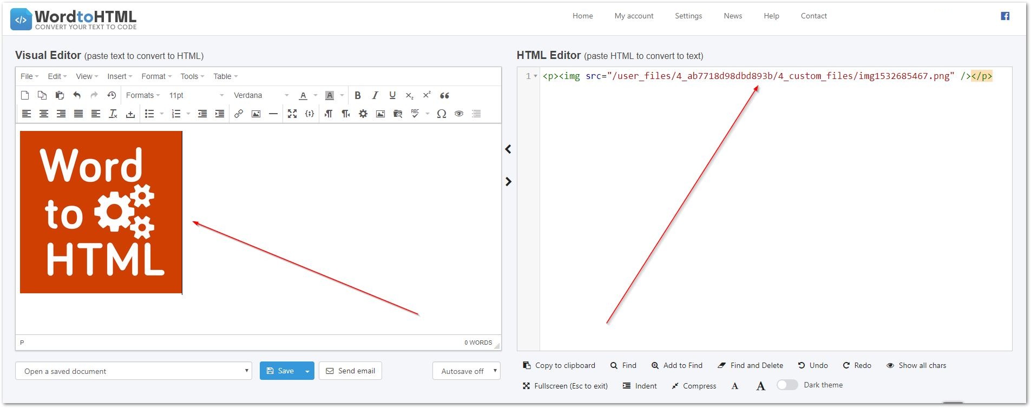This screenshot has height=408, width=1031.
Task: Open the Facebook icon link
Action: click(1005, 16)
